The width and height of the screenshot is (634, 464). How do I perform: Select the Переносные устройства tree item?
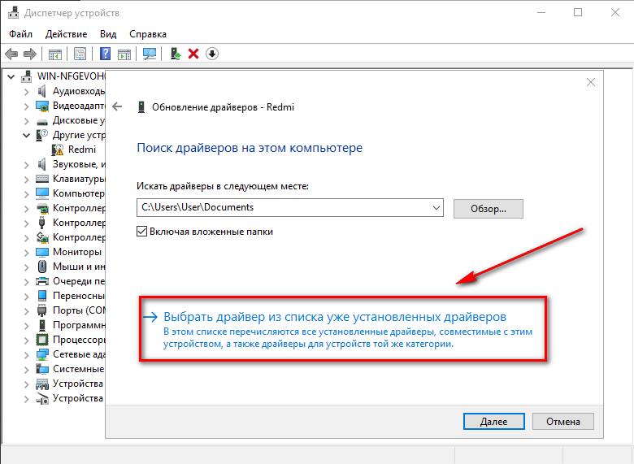pos(79,296)
